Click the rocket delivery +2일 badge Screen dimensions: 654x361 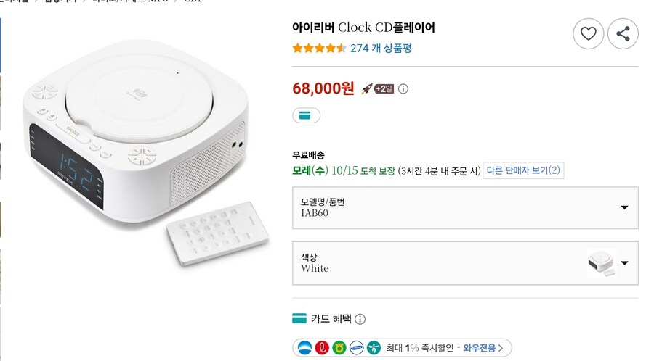tap(378, 89)
